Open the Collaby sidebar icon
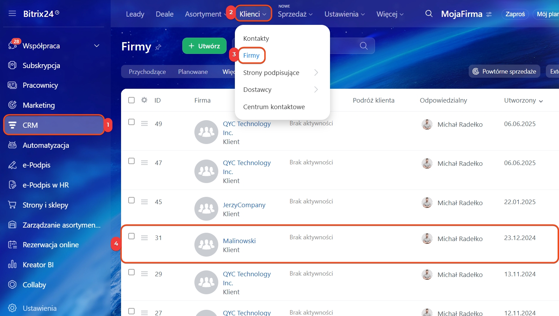 coord(12,285)
